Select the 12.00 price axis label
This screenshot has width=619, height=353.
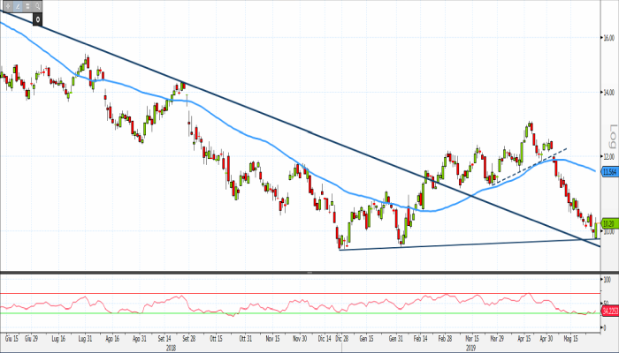point(608,156)
